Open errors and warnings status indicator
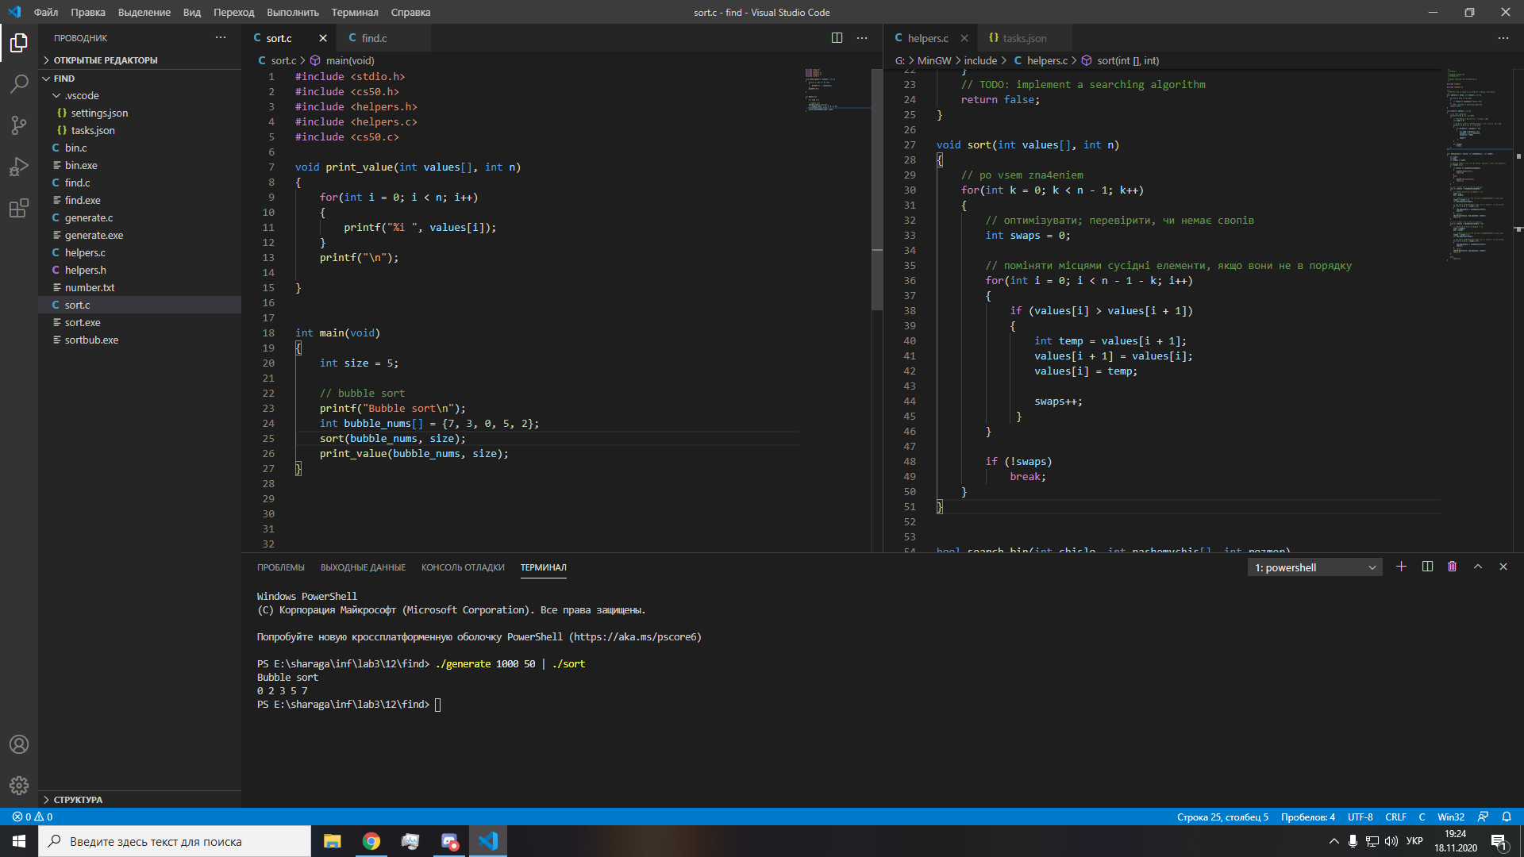The image size is (1524, 857). [33, 817]
